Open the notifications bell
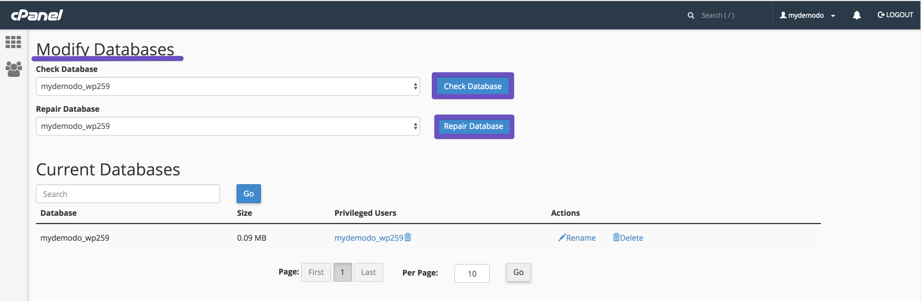The height and width of the screenshot is (301, 921). pyautogui.click(x=856, y=15)
